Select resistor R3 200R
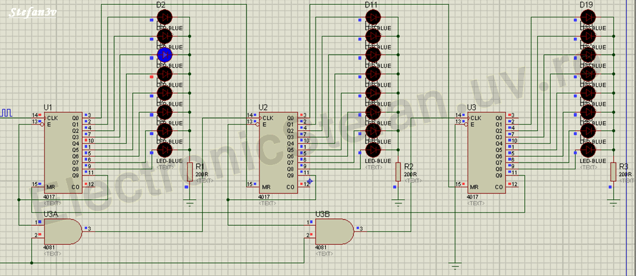 pos(614,171)
